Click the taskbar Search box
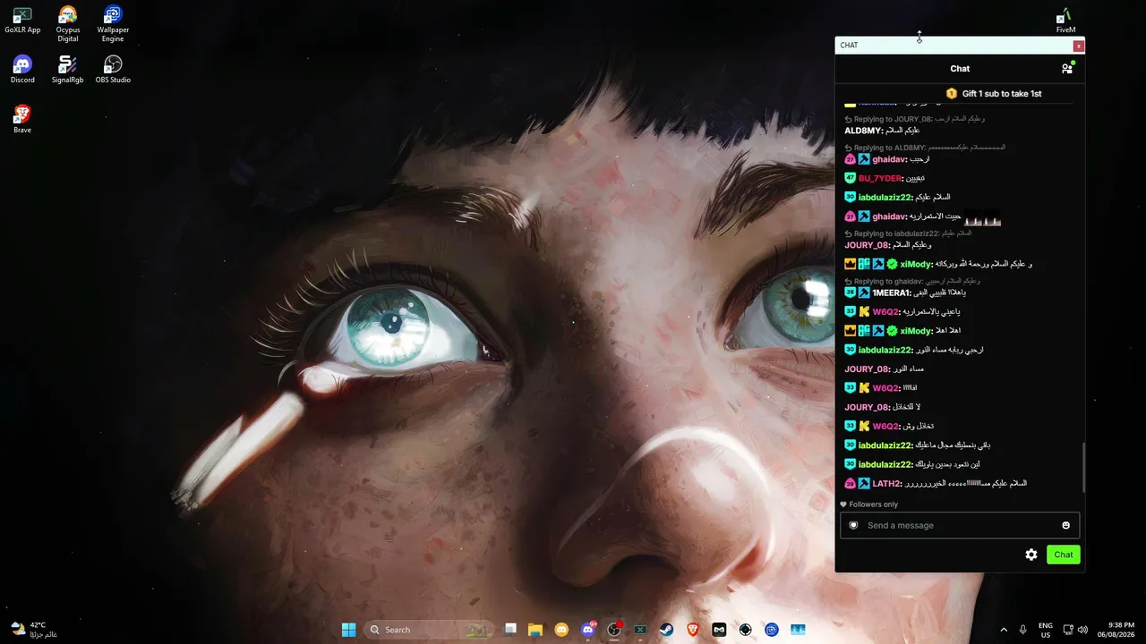 [x=428, y=630]
